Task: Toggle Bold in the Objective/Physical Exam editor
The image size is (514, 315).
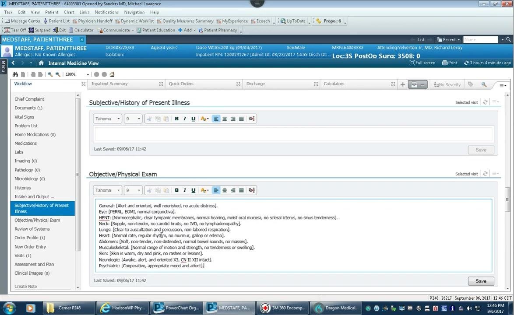Action: (x=177, y=190)
